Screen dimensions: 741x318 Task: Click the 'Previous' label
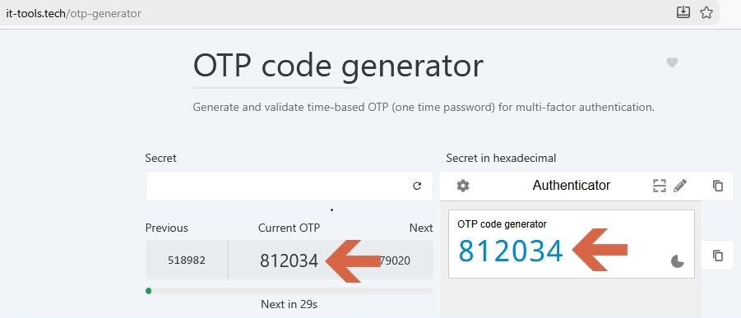166,228
